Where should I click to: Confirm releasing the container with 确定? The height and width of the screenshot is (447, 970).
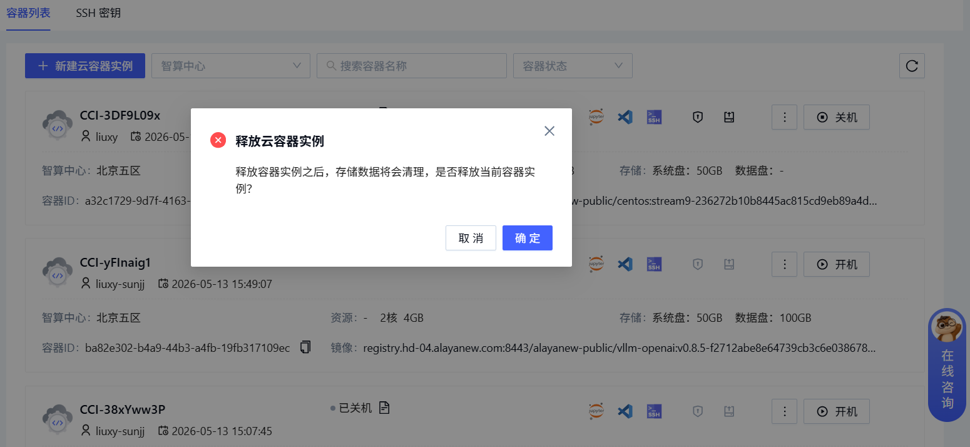pos(527,238)
